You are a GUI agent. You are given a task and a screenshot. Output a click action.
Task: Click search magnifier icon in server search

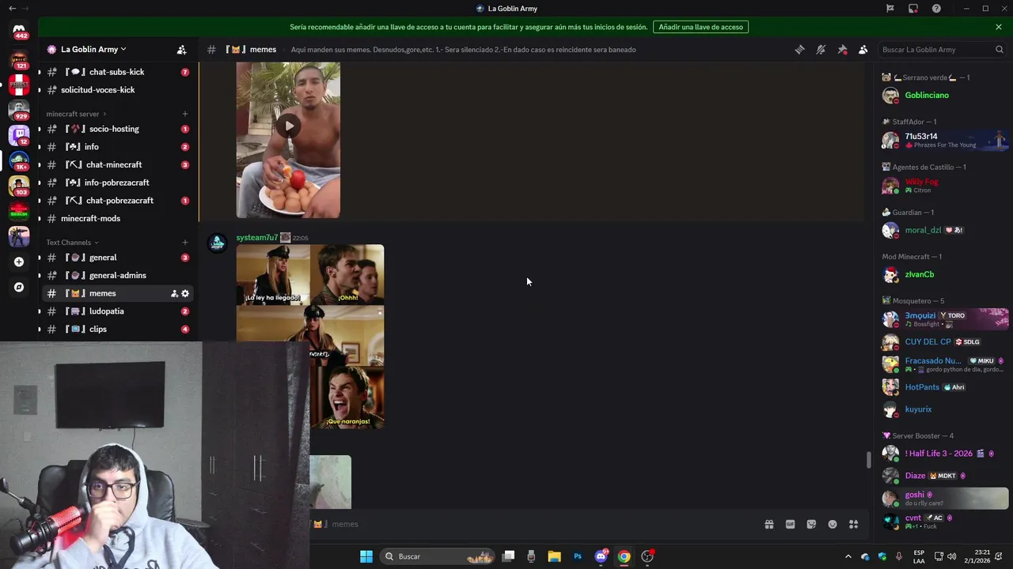click(999, 49)
